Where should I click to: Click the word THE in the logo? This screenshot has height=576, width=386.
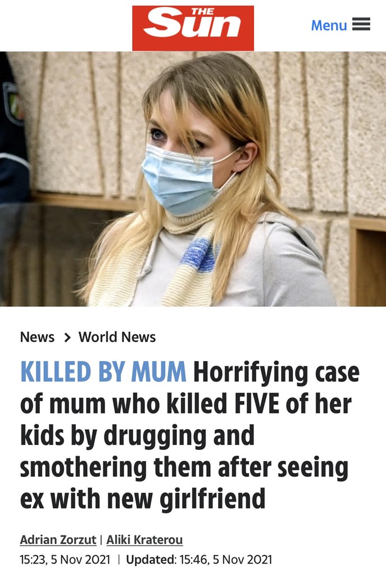click(x=203, y=12)
